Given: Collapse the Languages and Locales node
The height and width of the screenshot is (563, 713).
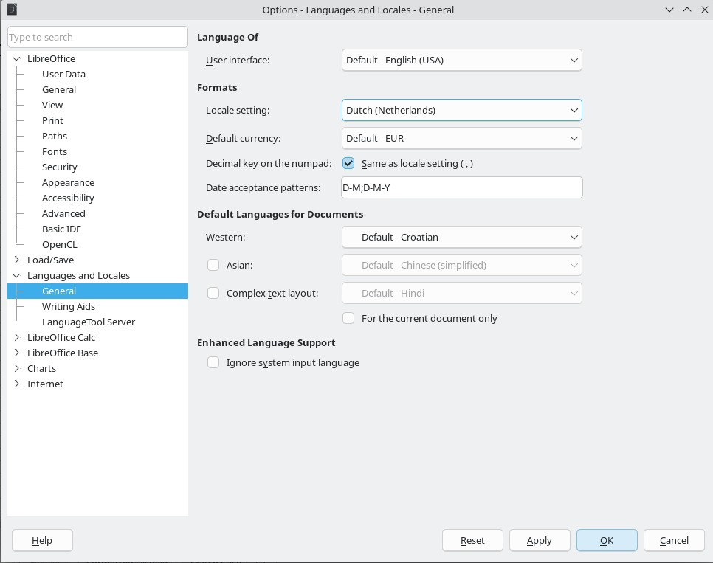Looking at the screenshot, I should pos(16,275).
